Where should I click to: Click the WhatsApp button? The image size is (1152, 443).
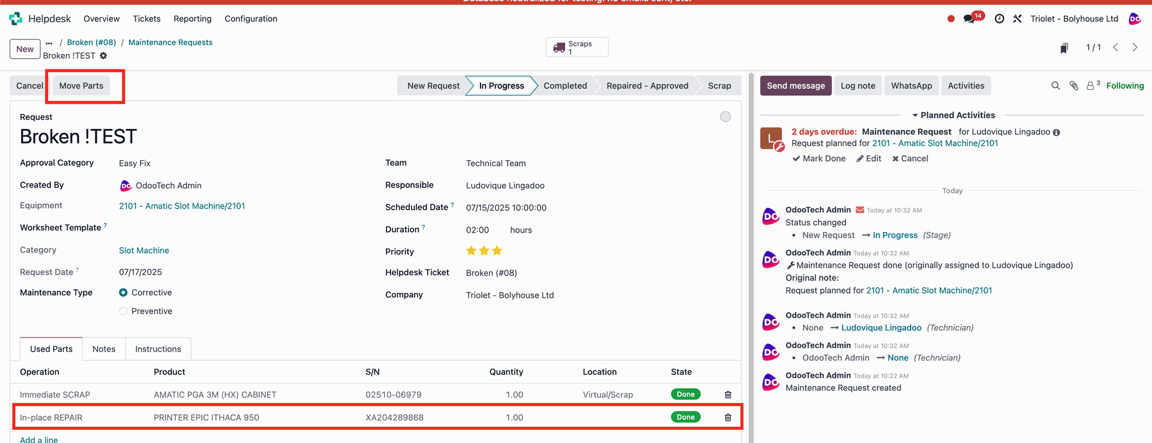[x=911, y=86]
